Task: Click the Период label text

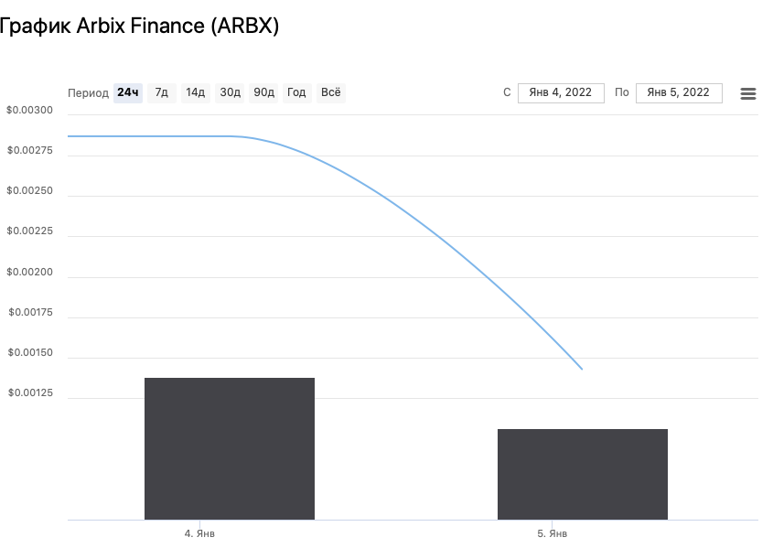Action: [88, 93]
